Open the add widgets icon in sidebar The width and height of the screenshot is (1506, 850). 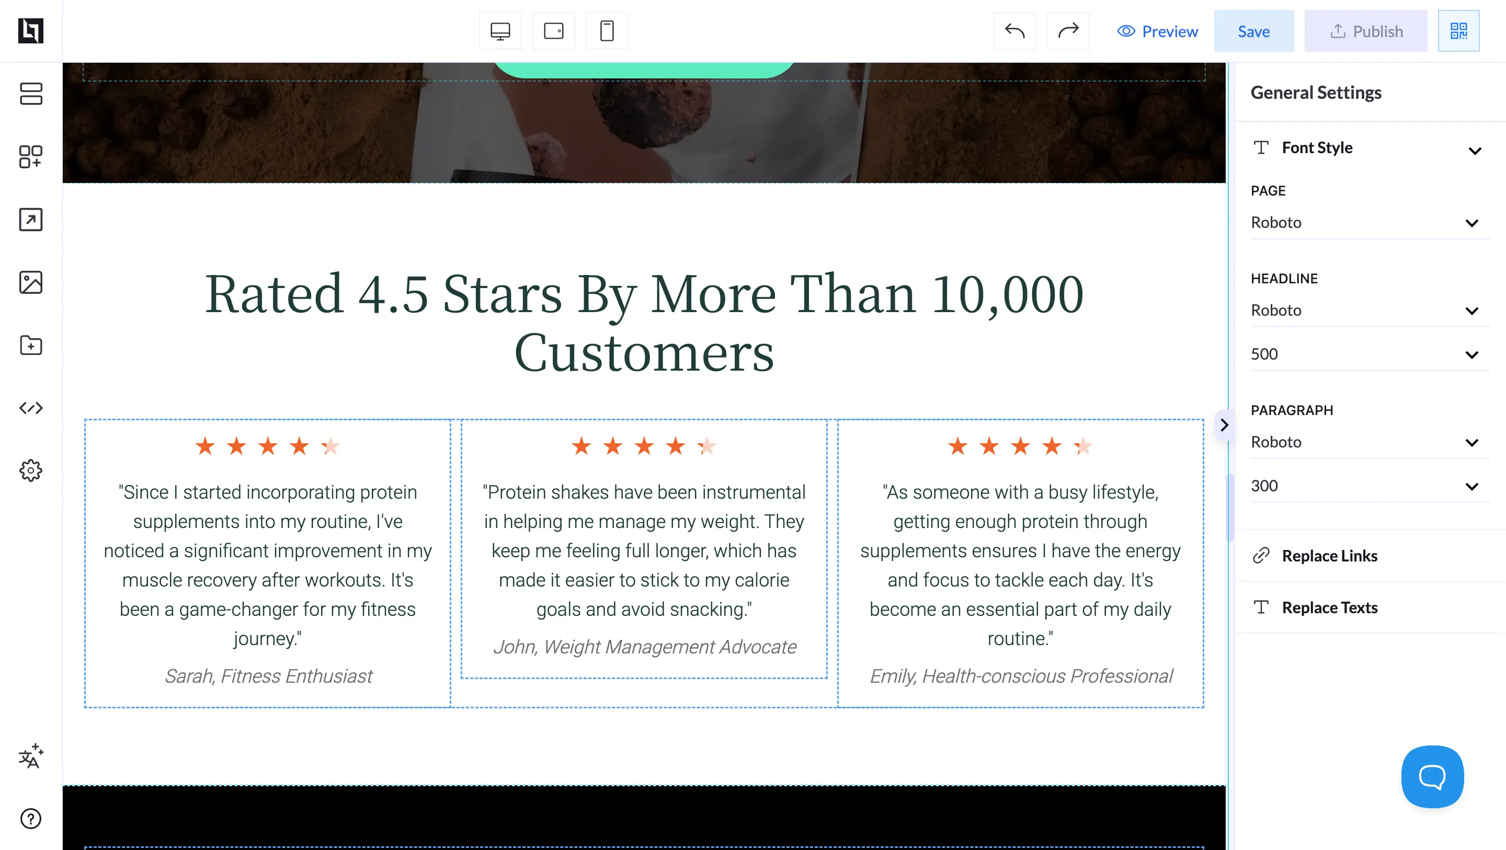tap(30, 157)
